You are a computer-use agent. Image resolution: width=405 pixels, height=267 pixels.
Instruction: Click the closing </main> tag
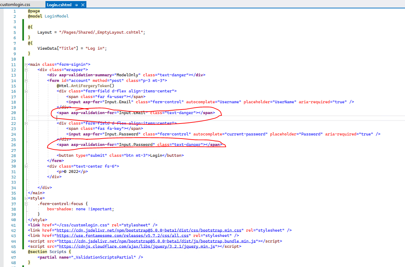[x=36, y=193]
